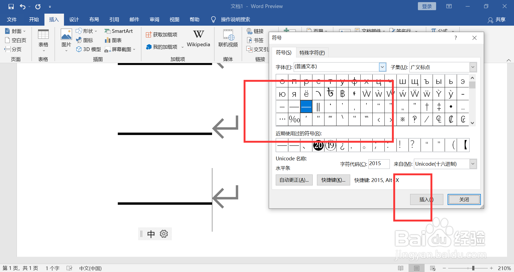The height and width of the screenshot is (272, 514).
Task: Toggle Web Layout view in status bar
Action: 433,268
